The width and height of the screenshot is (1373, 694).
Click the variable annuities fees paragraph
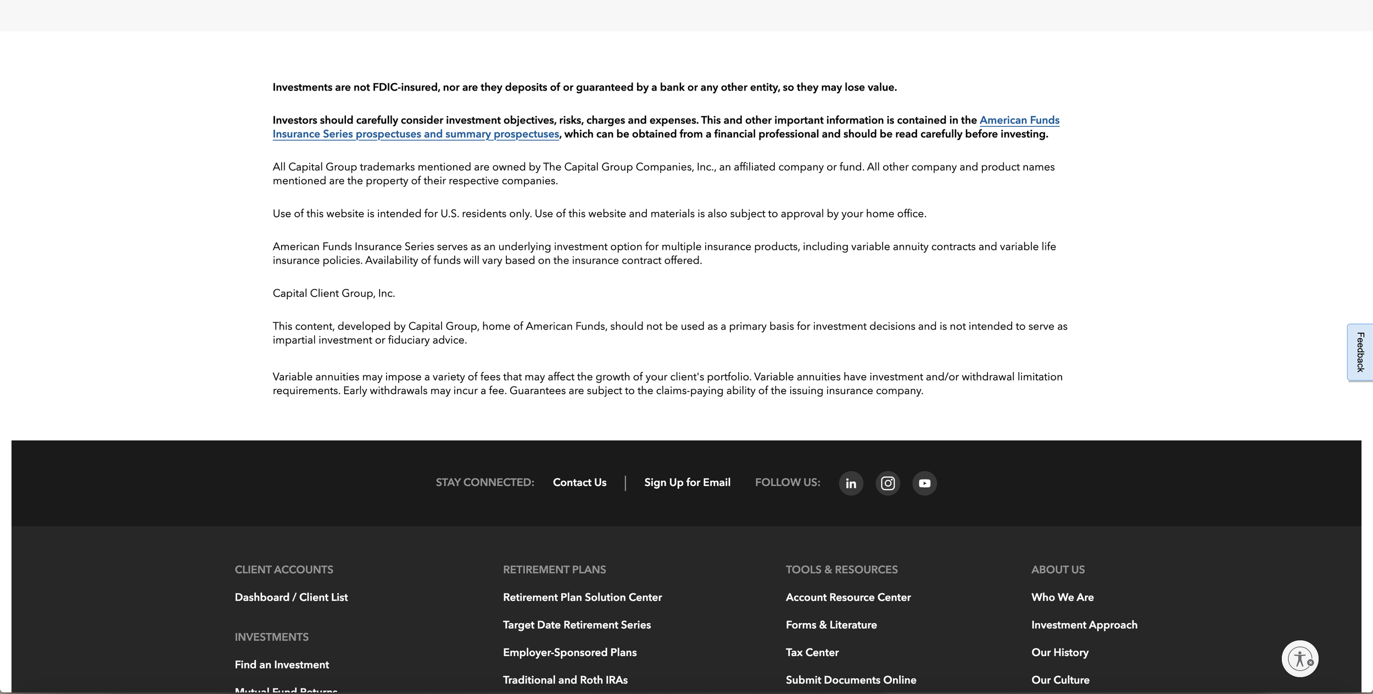(x=667, y=384)
